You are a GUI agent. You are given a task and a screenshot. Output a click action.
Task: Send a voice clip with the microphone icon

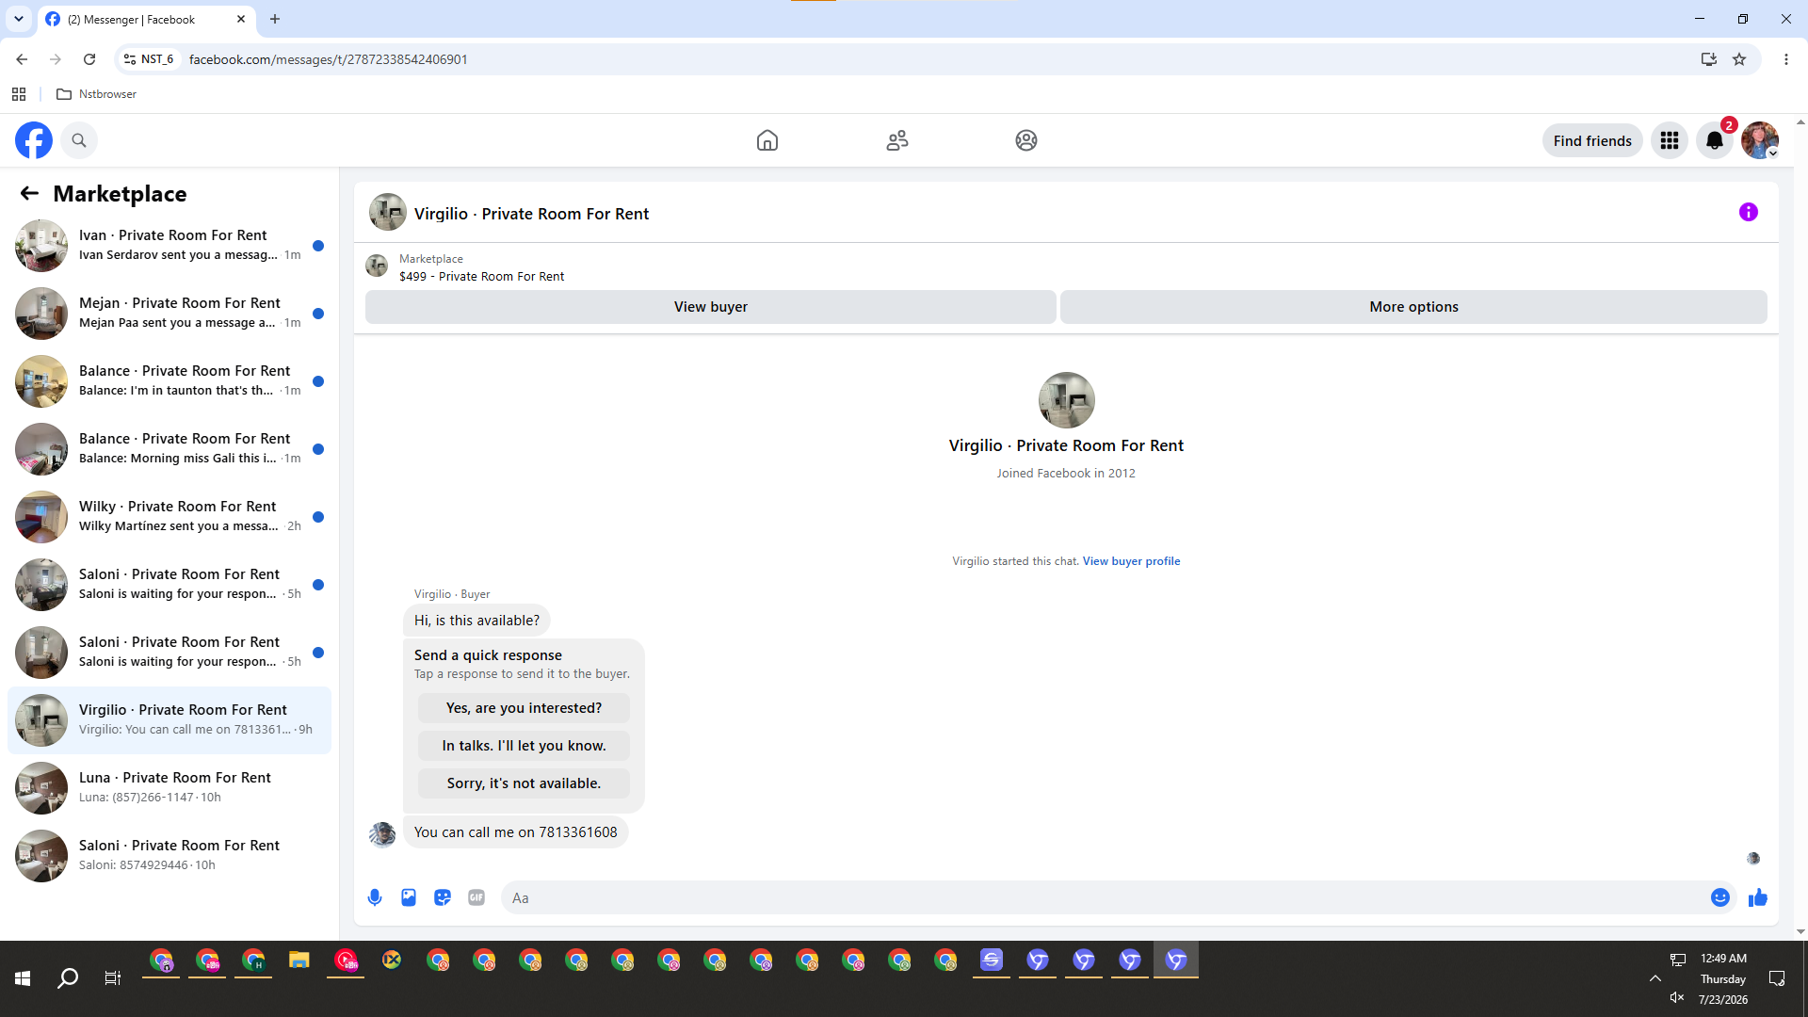tap(375, 897)
